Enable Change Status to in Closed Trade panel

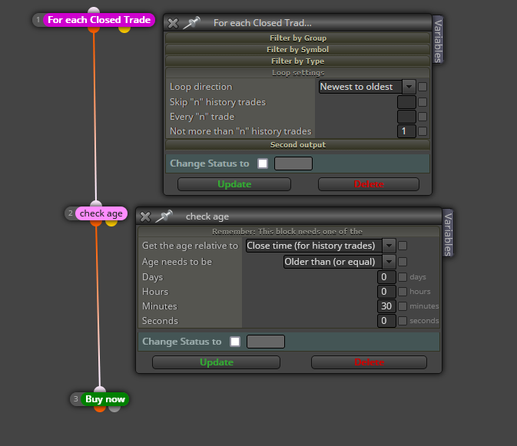click(x=263, y=164)
